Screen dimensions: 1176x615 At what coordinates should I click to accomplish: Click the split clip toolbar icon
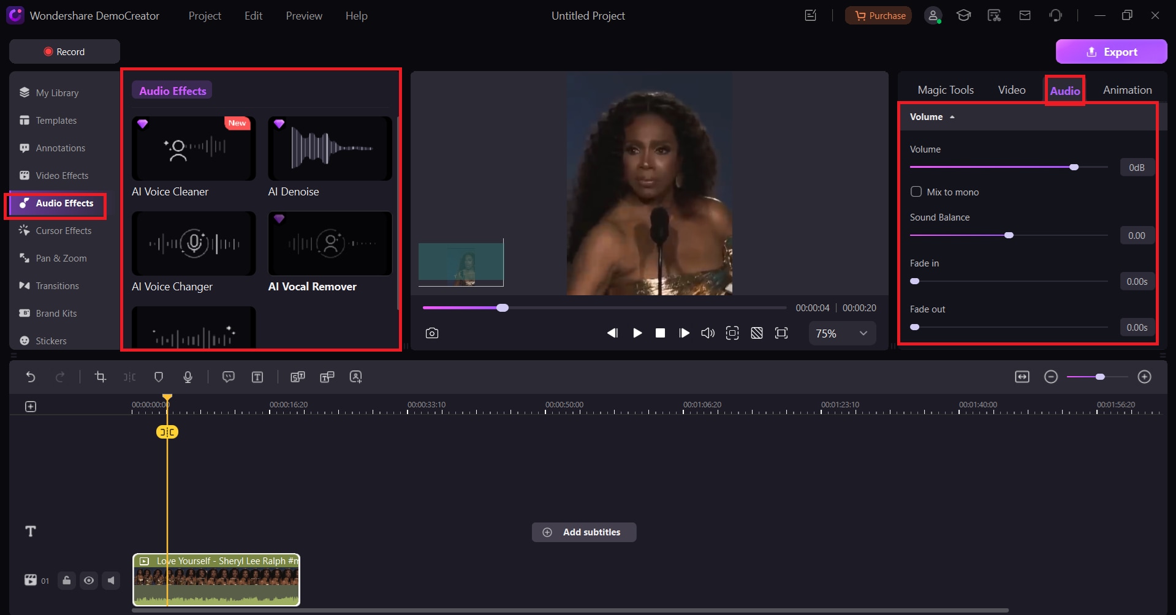pyautogui.click(x=130, y=377)
